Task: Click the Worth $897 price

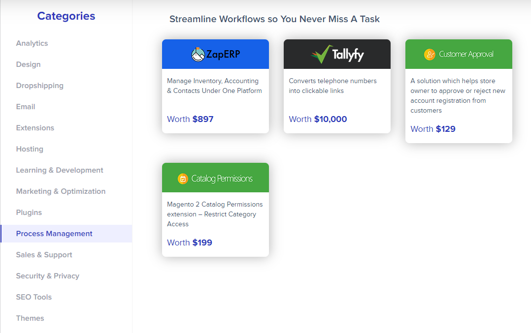Action: point(190,119)
